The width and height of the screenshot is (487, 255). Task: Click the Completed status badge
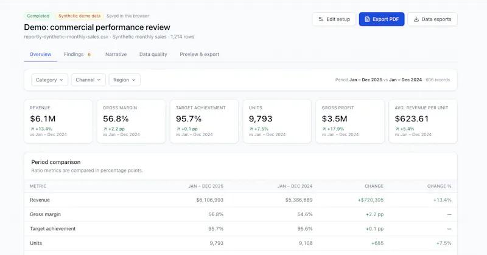point(38,16)
